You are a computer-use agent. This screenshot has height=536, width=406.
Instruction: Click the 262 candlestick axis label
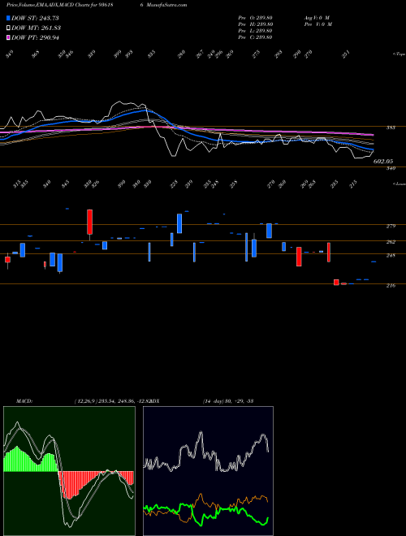391,242
